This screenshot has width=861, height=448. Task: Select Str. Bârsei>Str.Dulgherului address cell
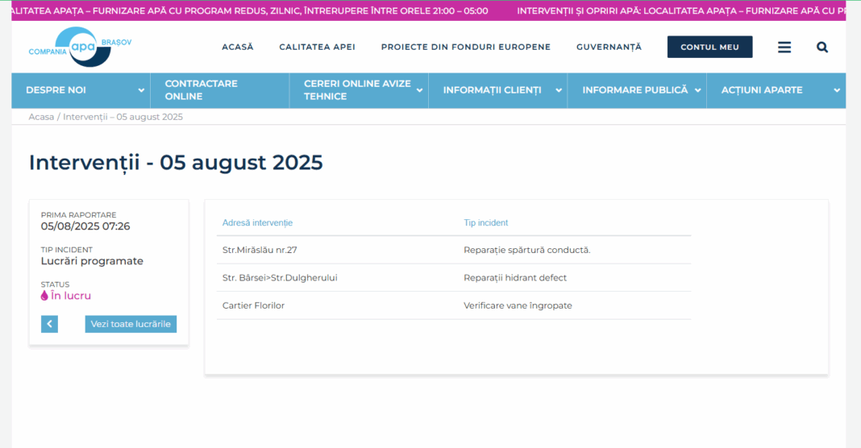click(280, 278)
